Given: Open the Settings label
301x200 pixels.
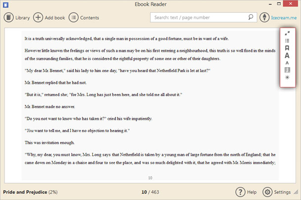Looking at the screenshot, I should (282, 192).
